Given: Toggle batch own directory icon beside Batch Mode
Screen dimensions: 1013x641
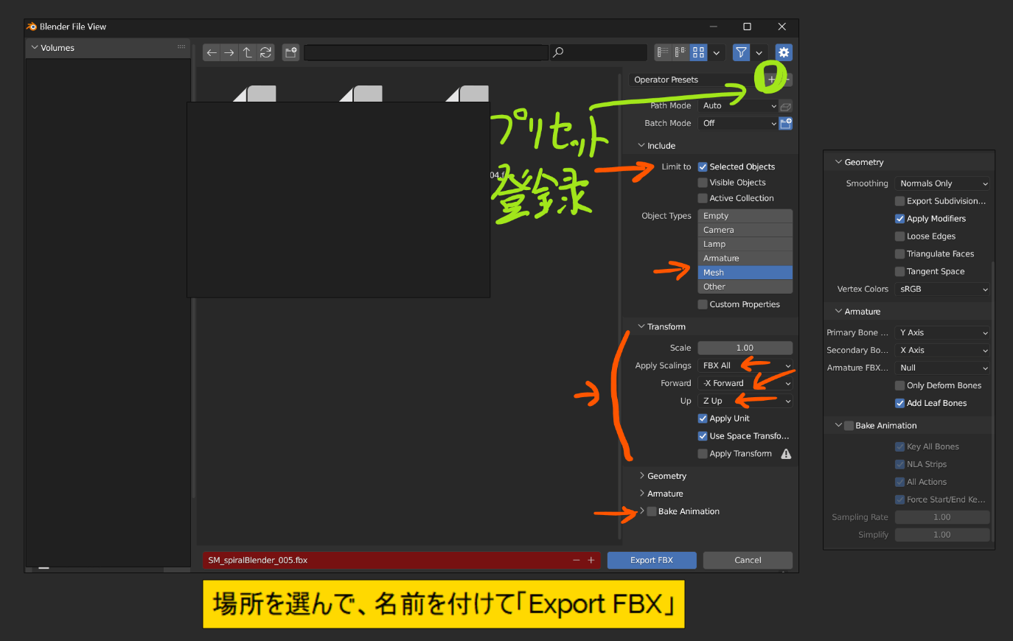Looking at the screenshot, I should pyautogui.click(x=786, y=124).
